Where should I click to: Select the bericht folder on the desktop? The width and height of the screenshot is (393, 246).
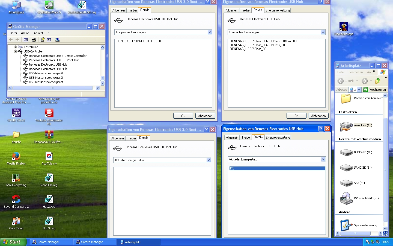[16, 137]
